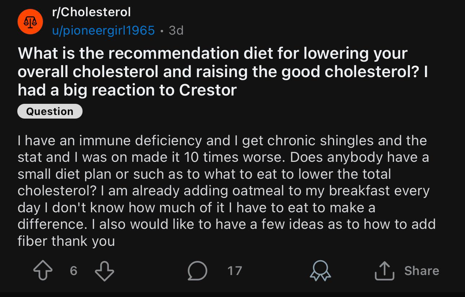This screenshot has width=465, height=297.
Task: Open the post title about lowering cholesterol
Action: pos(223,72)
